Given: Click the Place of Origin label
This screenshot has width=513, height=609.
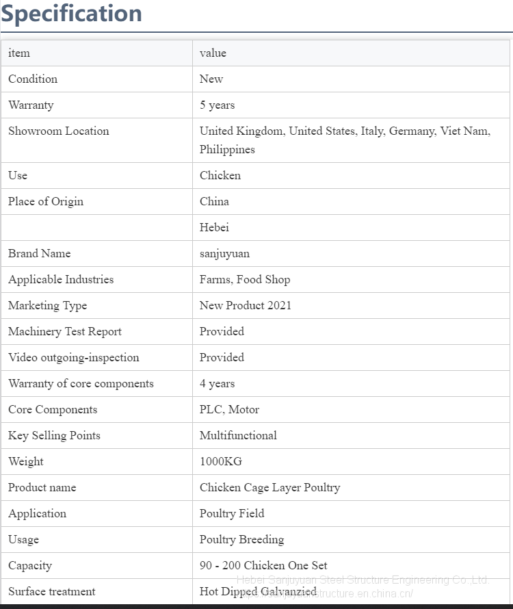Looking at the screenshot, I should (x=46, y=202).
